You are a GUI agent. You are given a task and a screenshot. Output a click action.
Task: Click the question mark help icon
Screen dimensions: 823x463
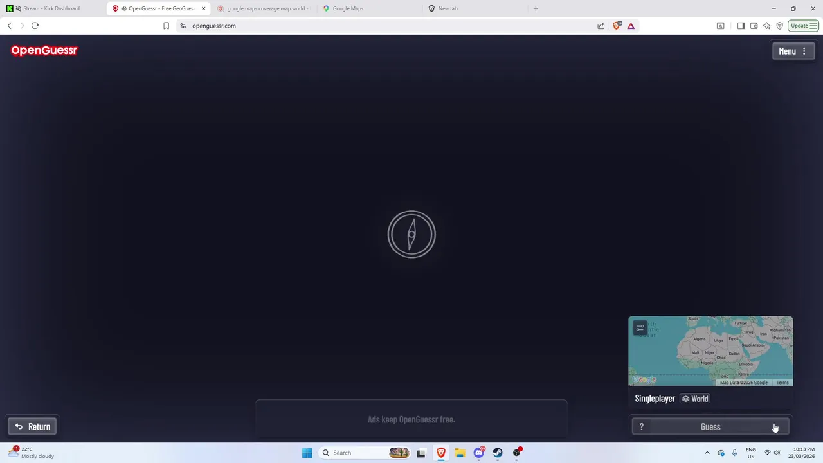coord(641,426)
